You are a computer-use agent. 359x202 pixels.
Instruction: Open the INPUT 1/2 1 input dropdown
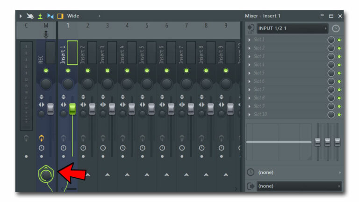pos(292,29)
